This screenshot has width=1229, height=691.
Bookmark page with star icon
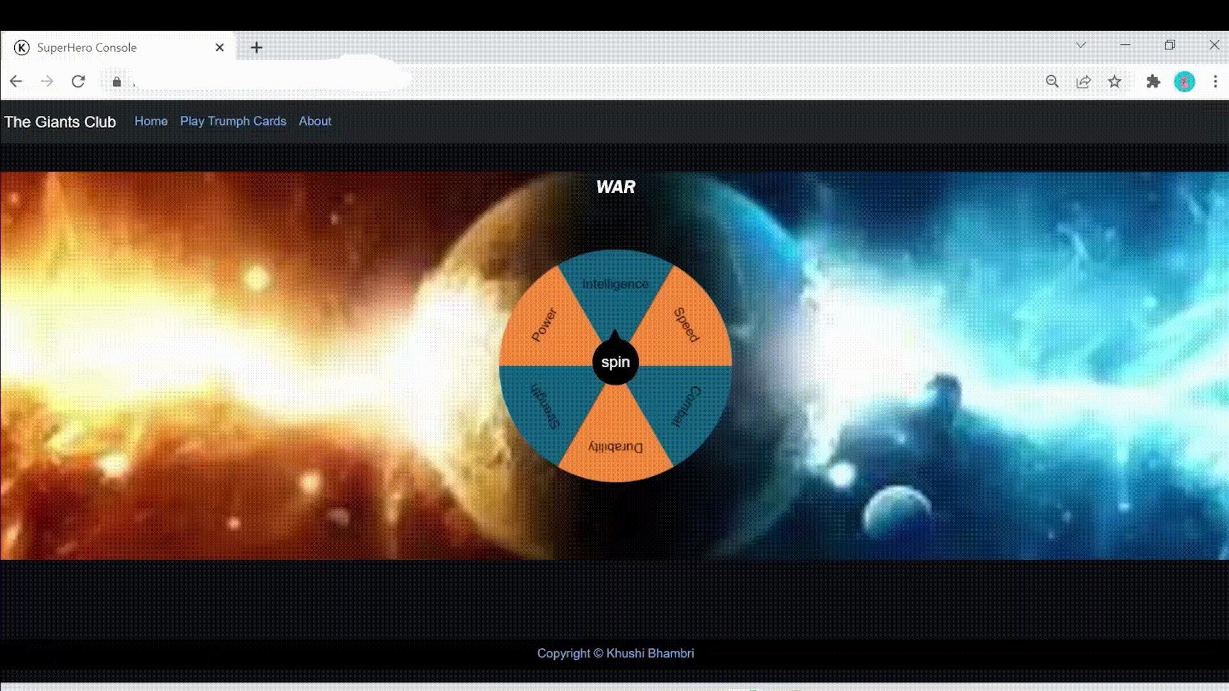pos(1114,81)
